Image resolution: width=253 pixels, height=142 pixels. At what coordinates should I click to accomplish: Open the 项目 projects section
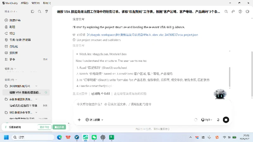click(10, 33)
